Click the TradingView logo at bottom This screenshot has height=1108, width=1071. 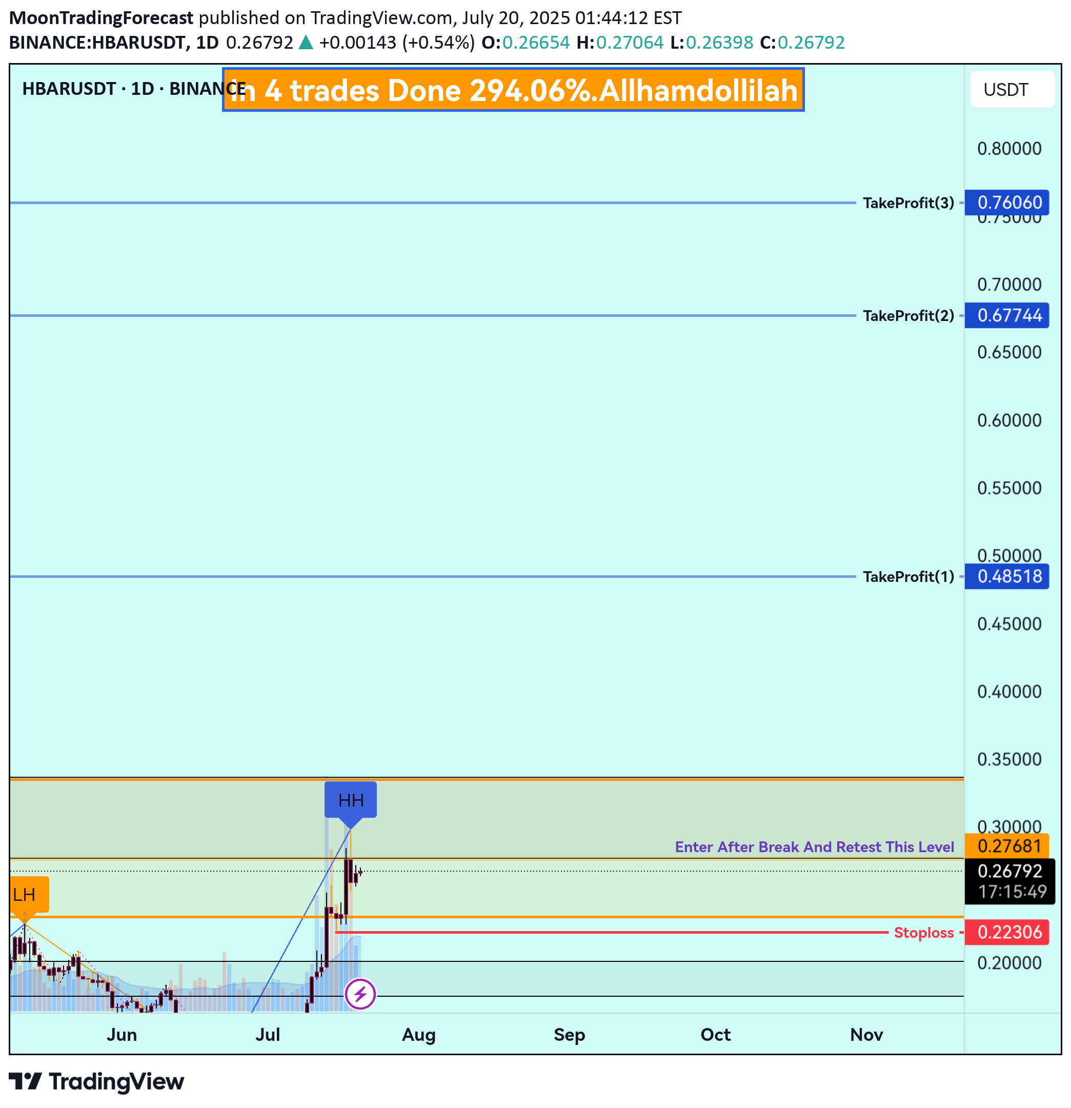[x=97, y=1081]
